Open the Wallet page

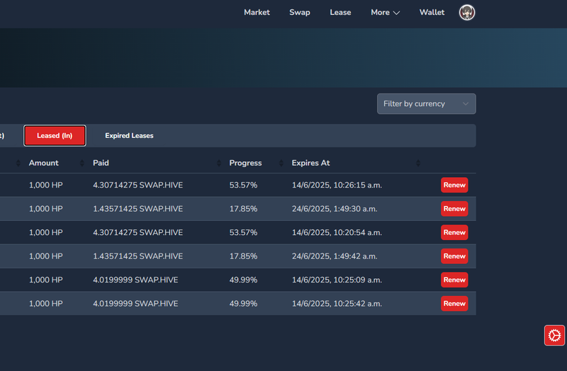pos(432,13)
